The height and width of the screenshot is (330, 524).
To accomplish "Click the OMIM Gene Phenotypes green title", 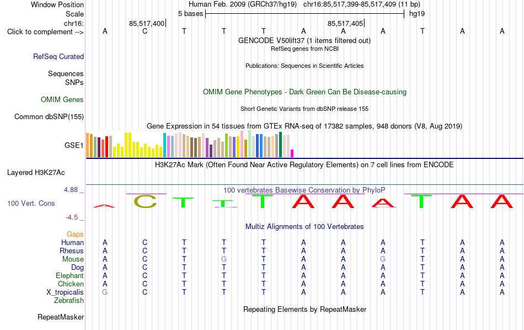I will click(304, 92).
